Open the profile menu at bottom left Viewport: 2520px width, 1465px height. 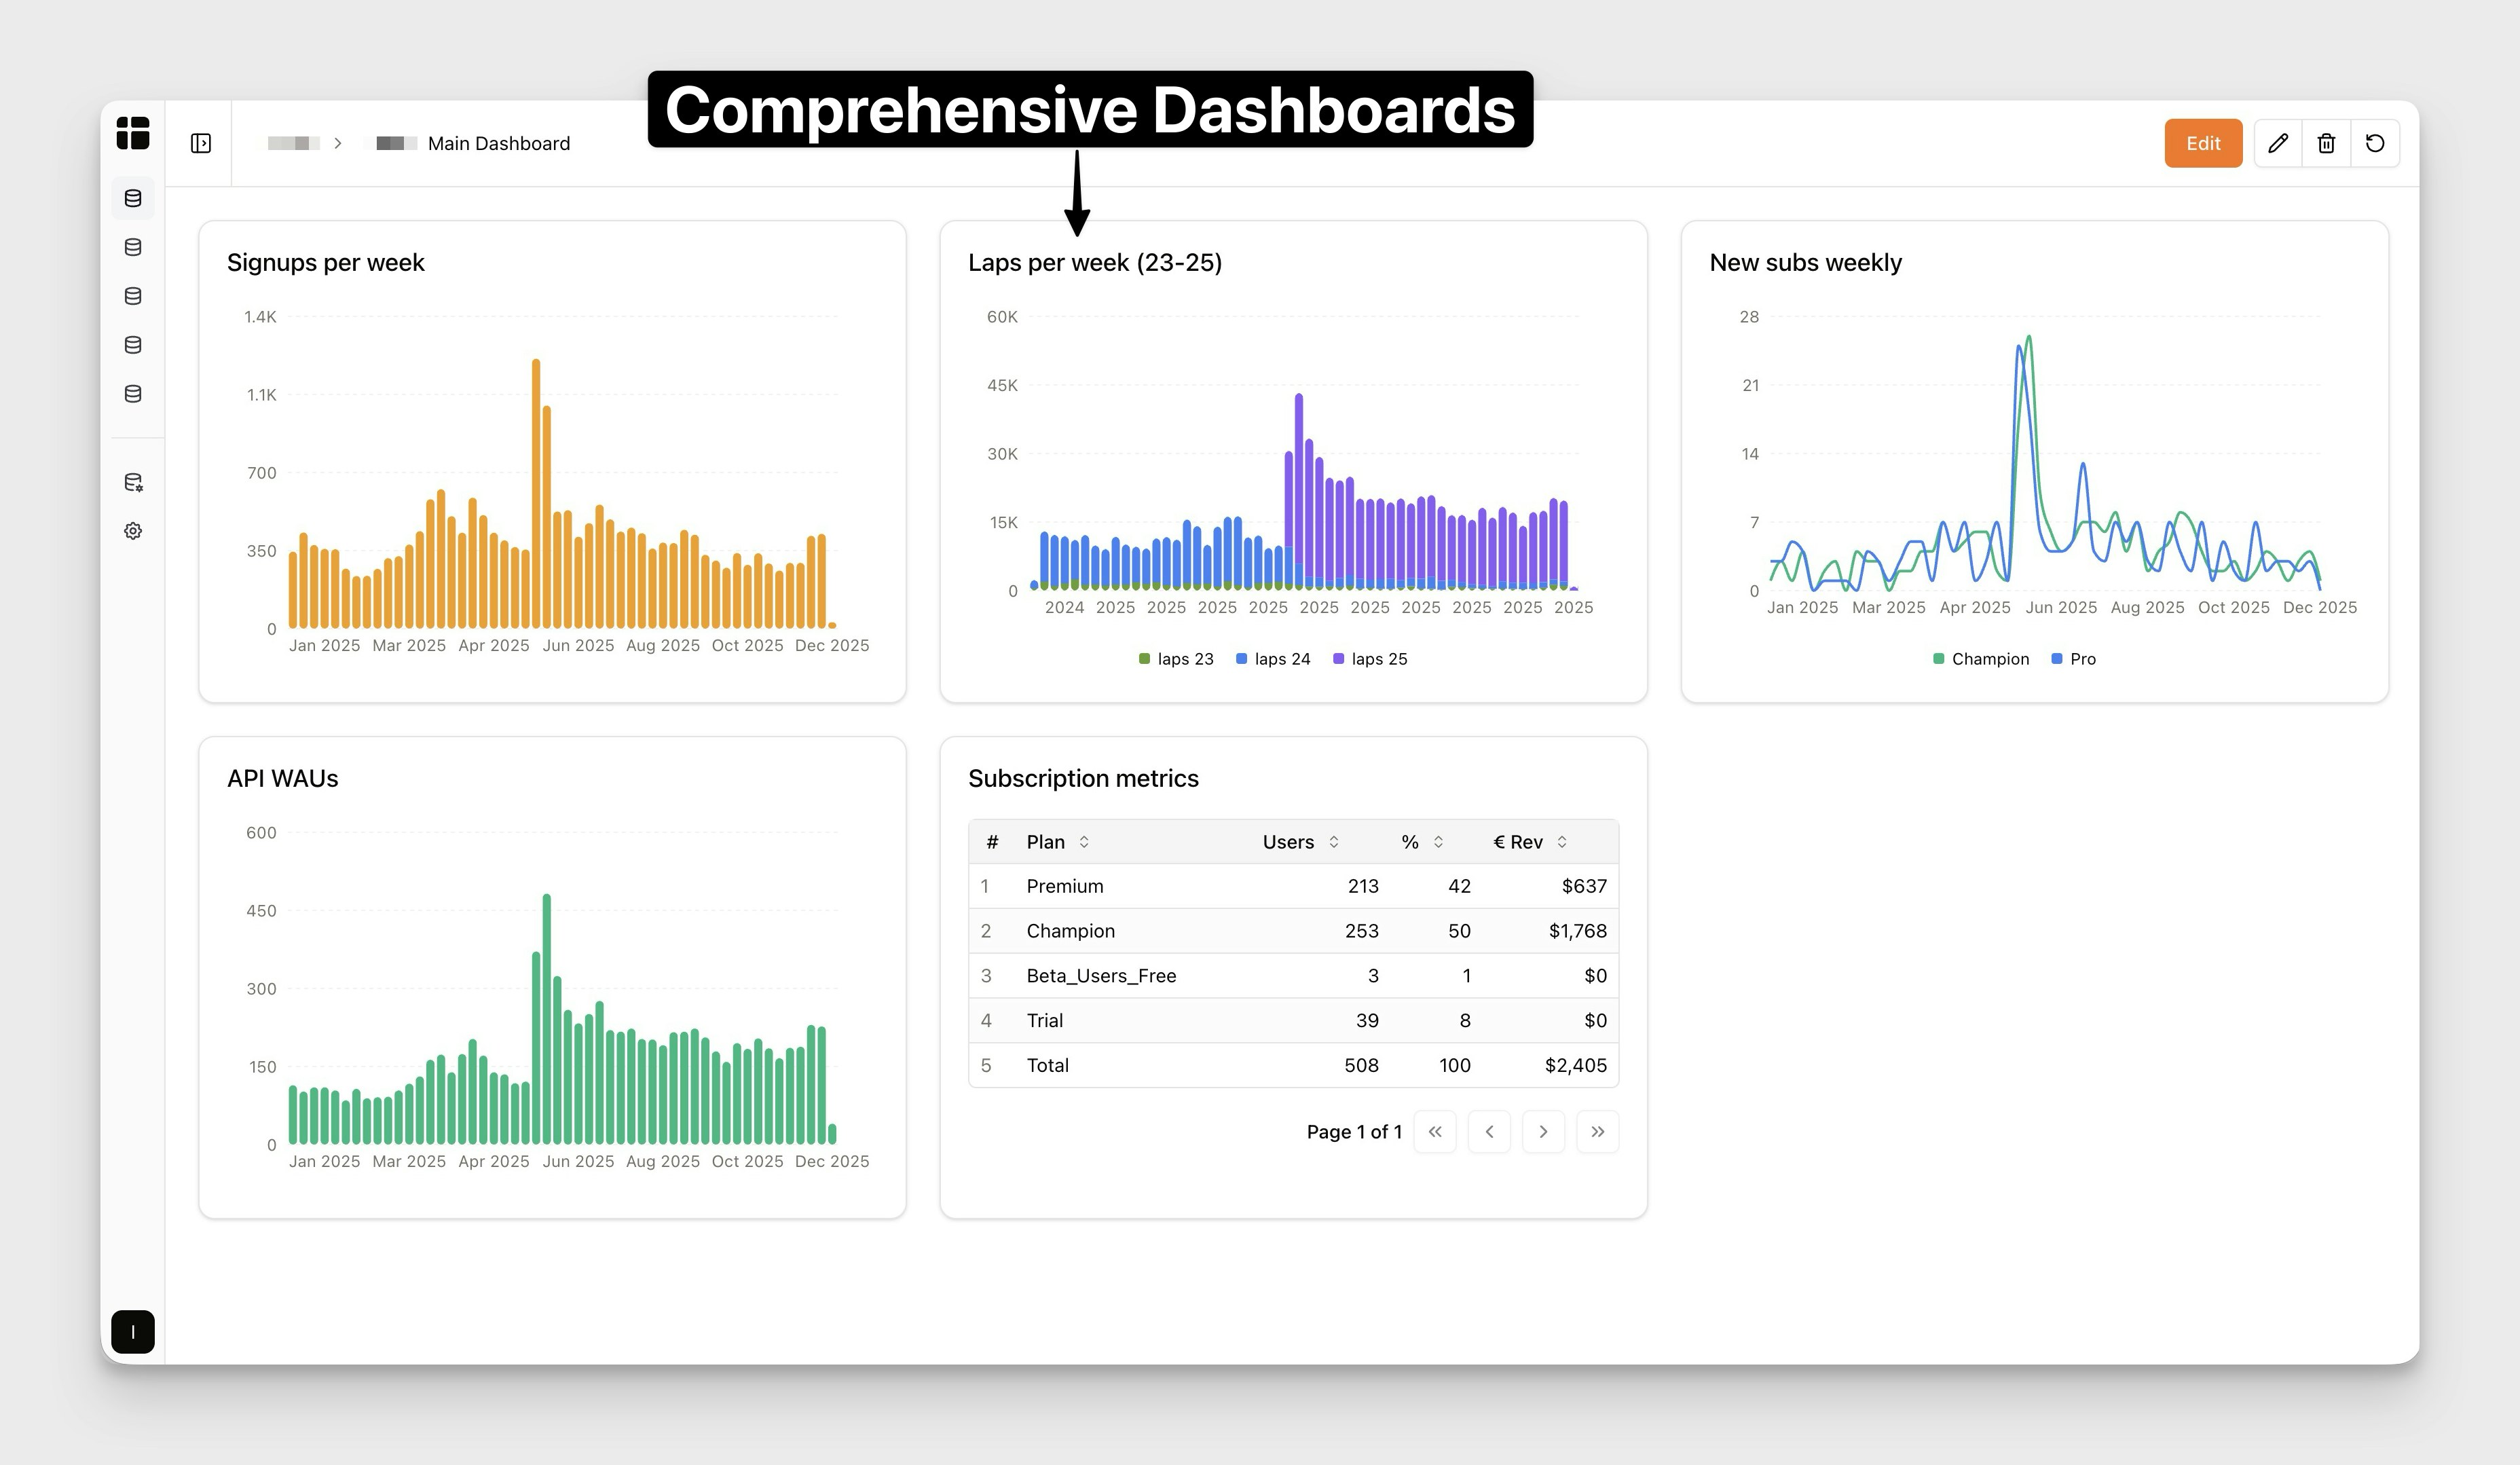133,1332
